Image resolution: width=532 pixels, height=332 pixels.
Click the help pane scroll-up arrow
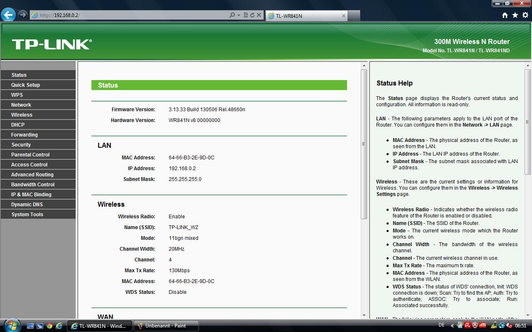(528, 66)
